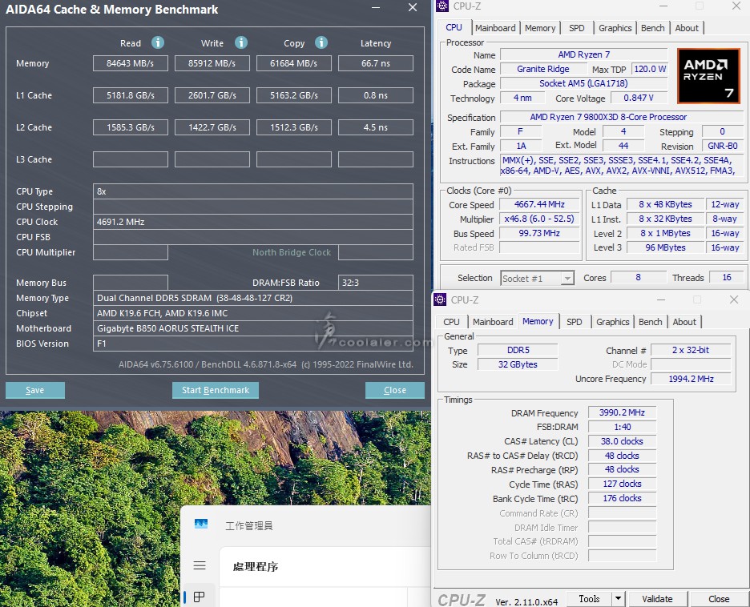Click the empty L3 Cache Read field
750x607 pixels.
point(131,159)
